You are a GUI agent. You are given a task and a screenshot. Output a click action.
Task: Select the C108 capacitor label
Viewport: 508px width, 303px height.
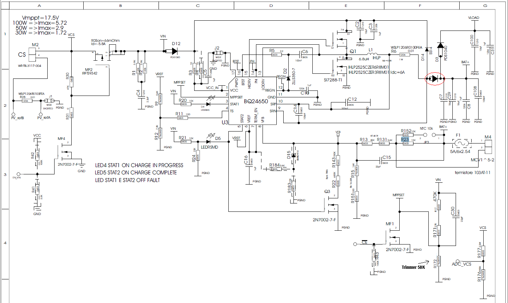(475, 91)
